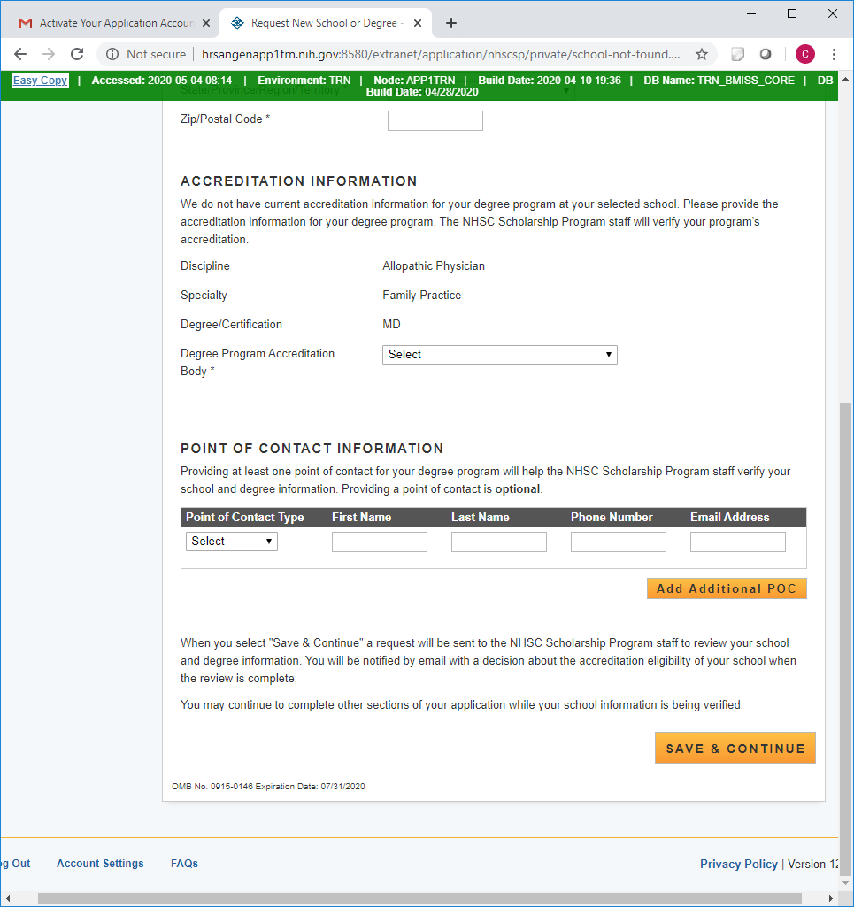
Task: Expand the Point of Contact Type dropdown
Action: click(x=231, y=542)
